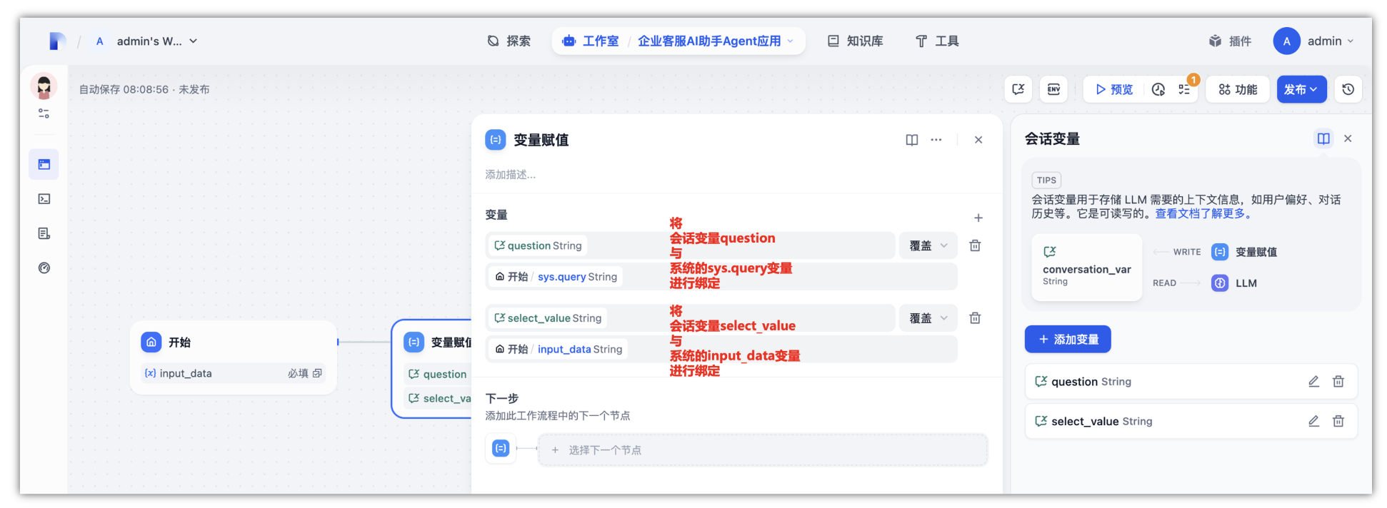Open the API access terminal icon
Viewport: 1387px width, 508px height.
(x=44, y=199)
